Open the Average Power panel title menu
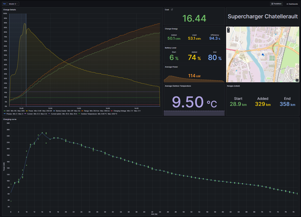The width and height of the screenshot is (301, 217). [171, 67]
